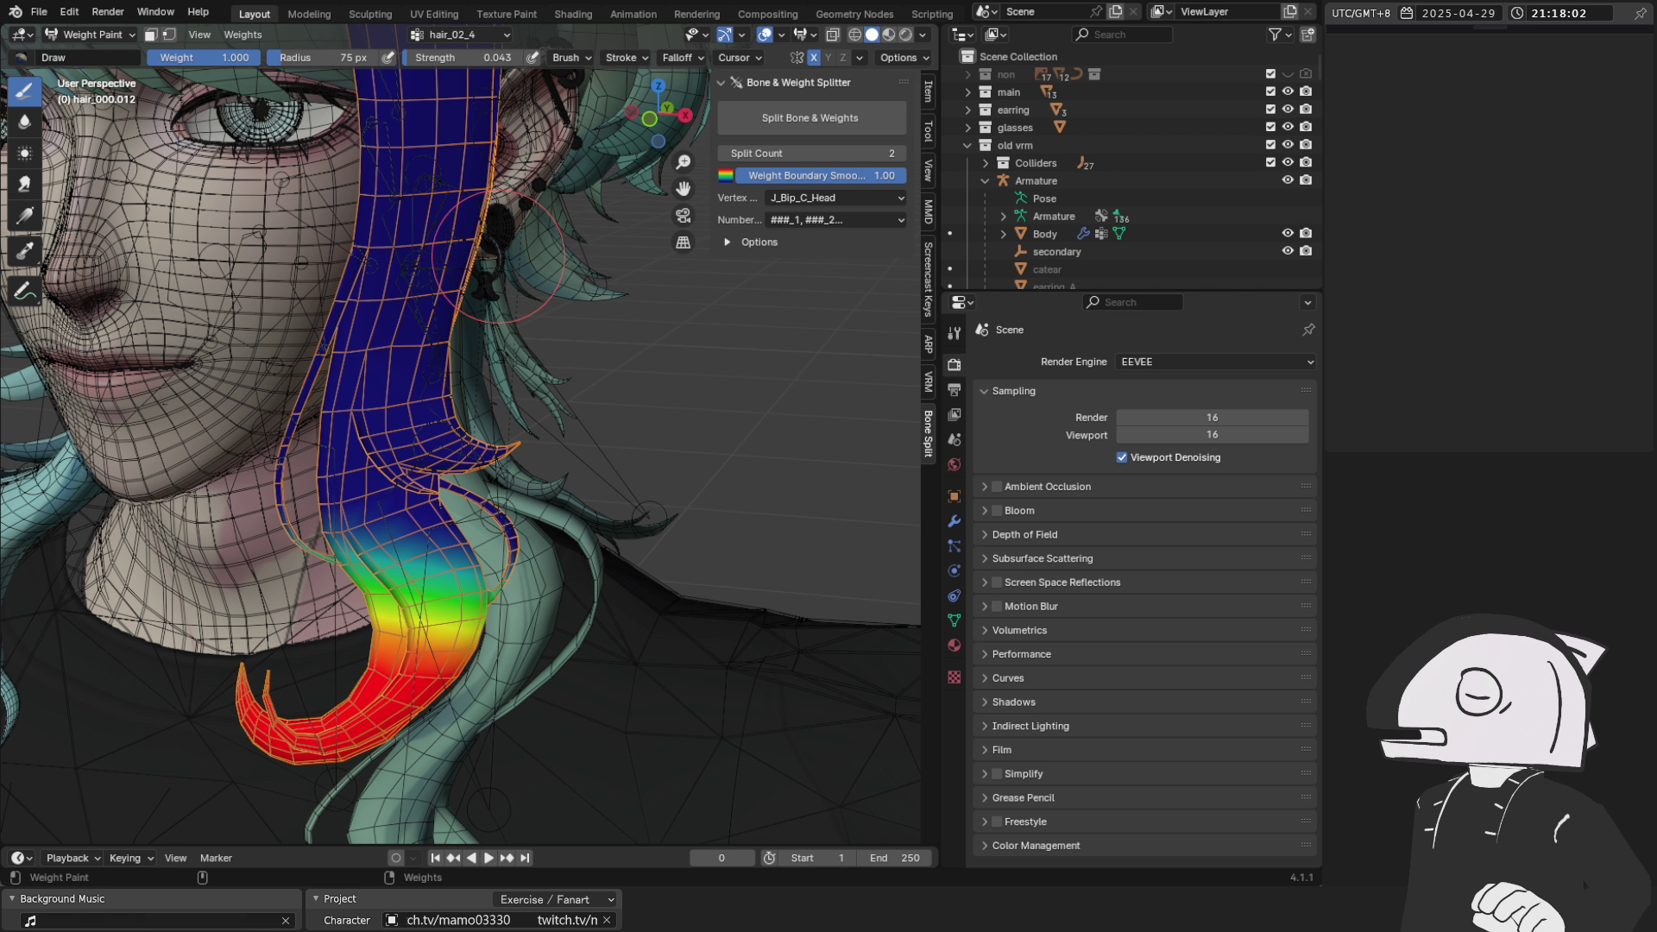Screen dimensions: 1657x932
Task: Open the Object properties tab
Action: point(954,496)
